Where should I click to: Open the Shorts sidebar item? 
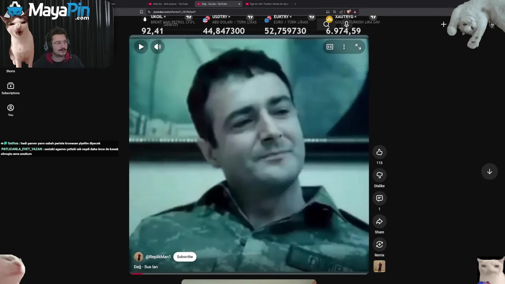point(11,71)
